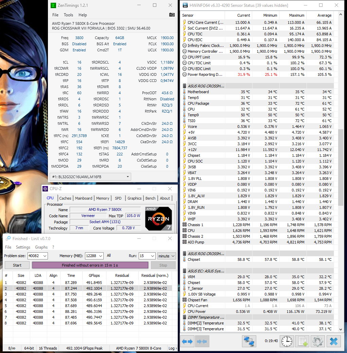Click LinX All memory button
347x353 pixels.
109,255
